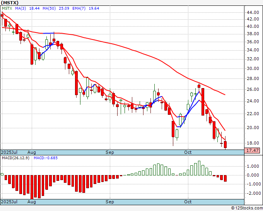The image size is (263, 211).
Task: Click the MA(3) value 18.44
Action: pyautogui.click(x=34, y=9)
